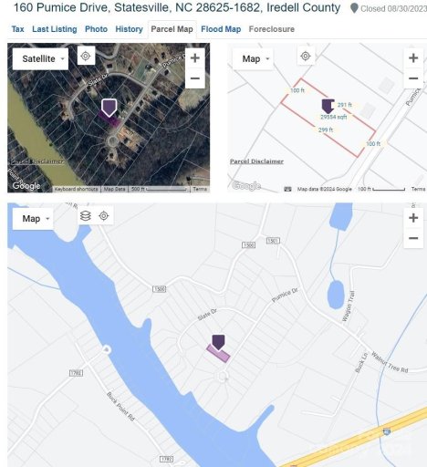Select the highlighted purple parcel on the bottom map
This screenshot has width=427, height=467.
pos(218,354)
